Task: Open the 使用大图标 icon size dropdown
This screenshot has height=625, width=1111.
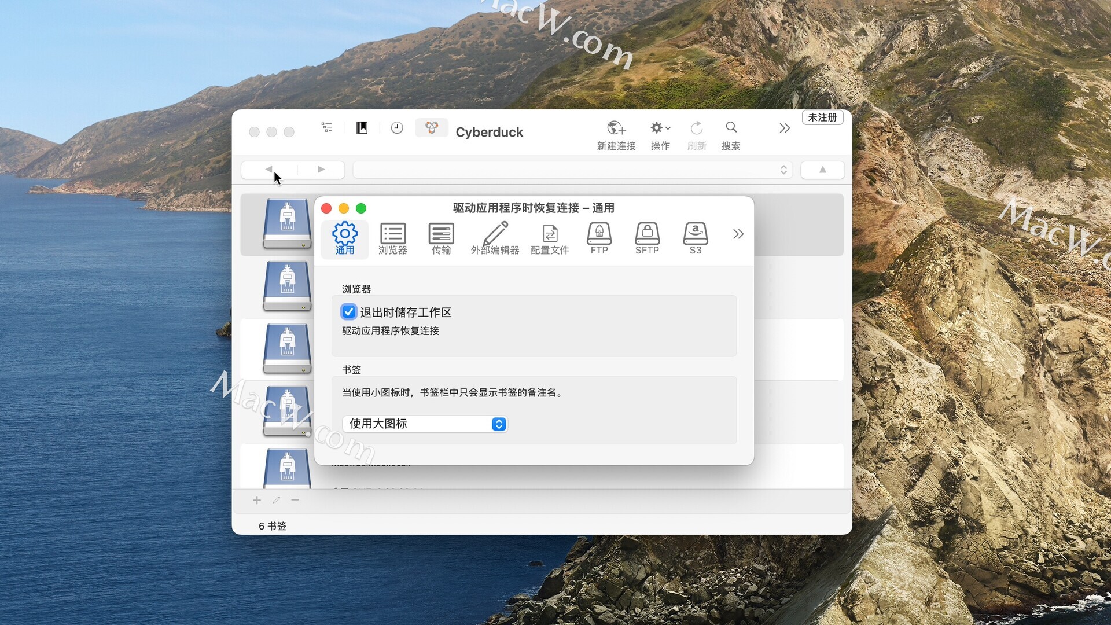Action: click(x=425, y=424)
